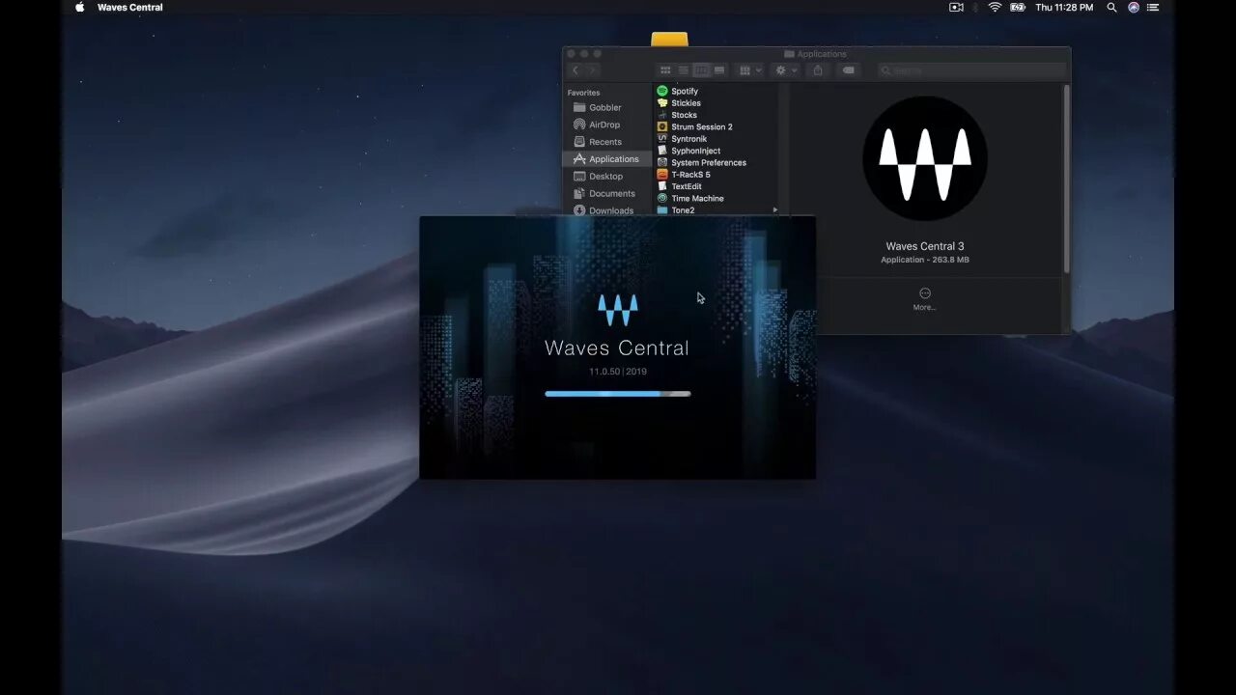This screenshot has width=1236, height=695.
Task: Open the Finder action gear dropdown
Action: point(786,70)
